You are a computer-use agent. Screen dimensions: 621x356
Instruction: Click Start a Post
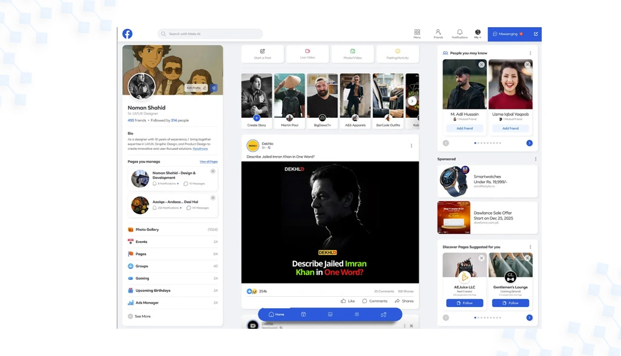[263, 54]
